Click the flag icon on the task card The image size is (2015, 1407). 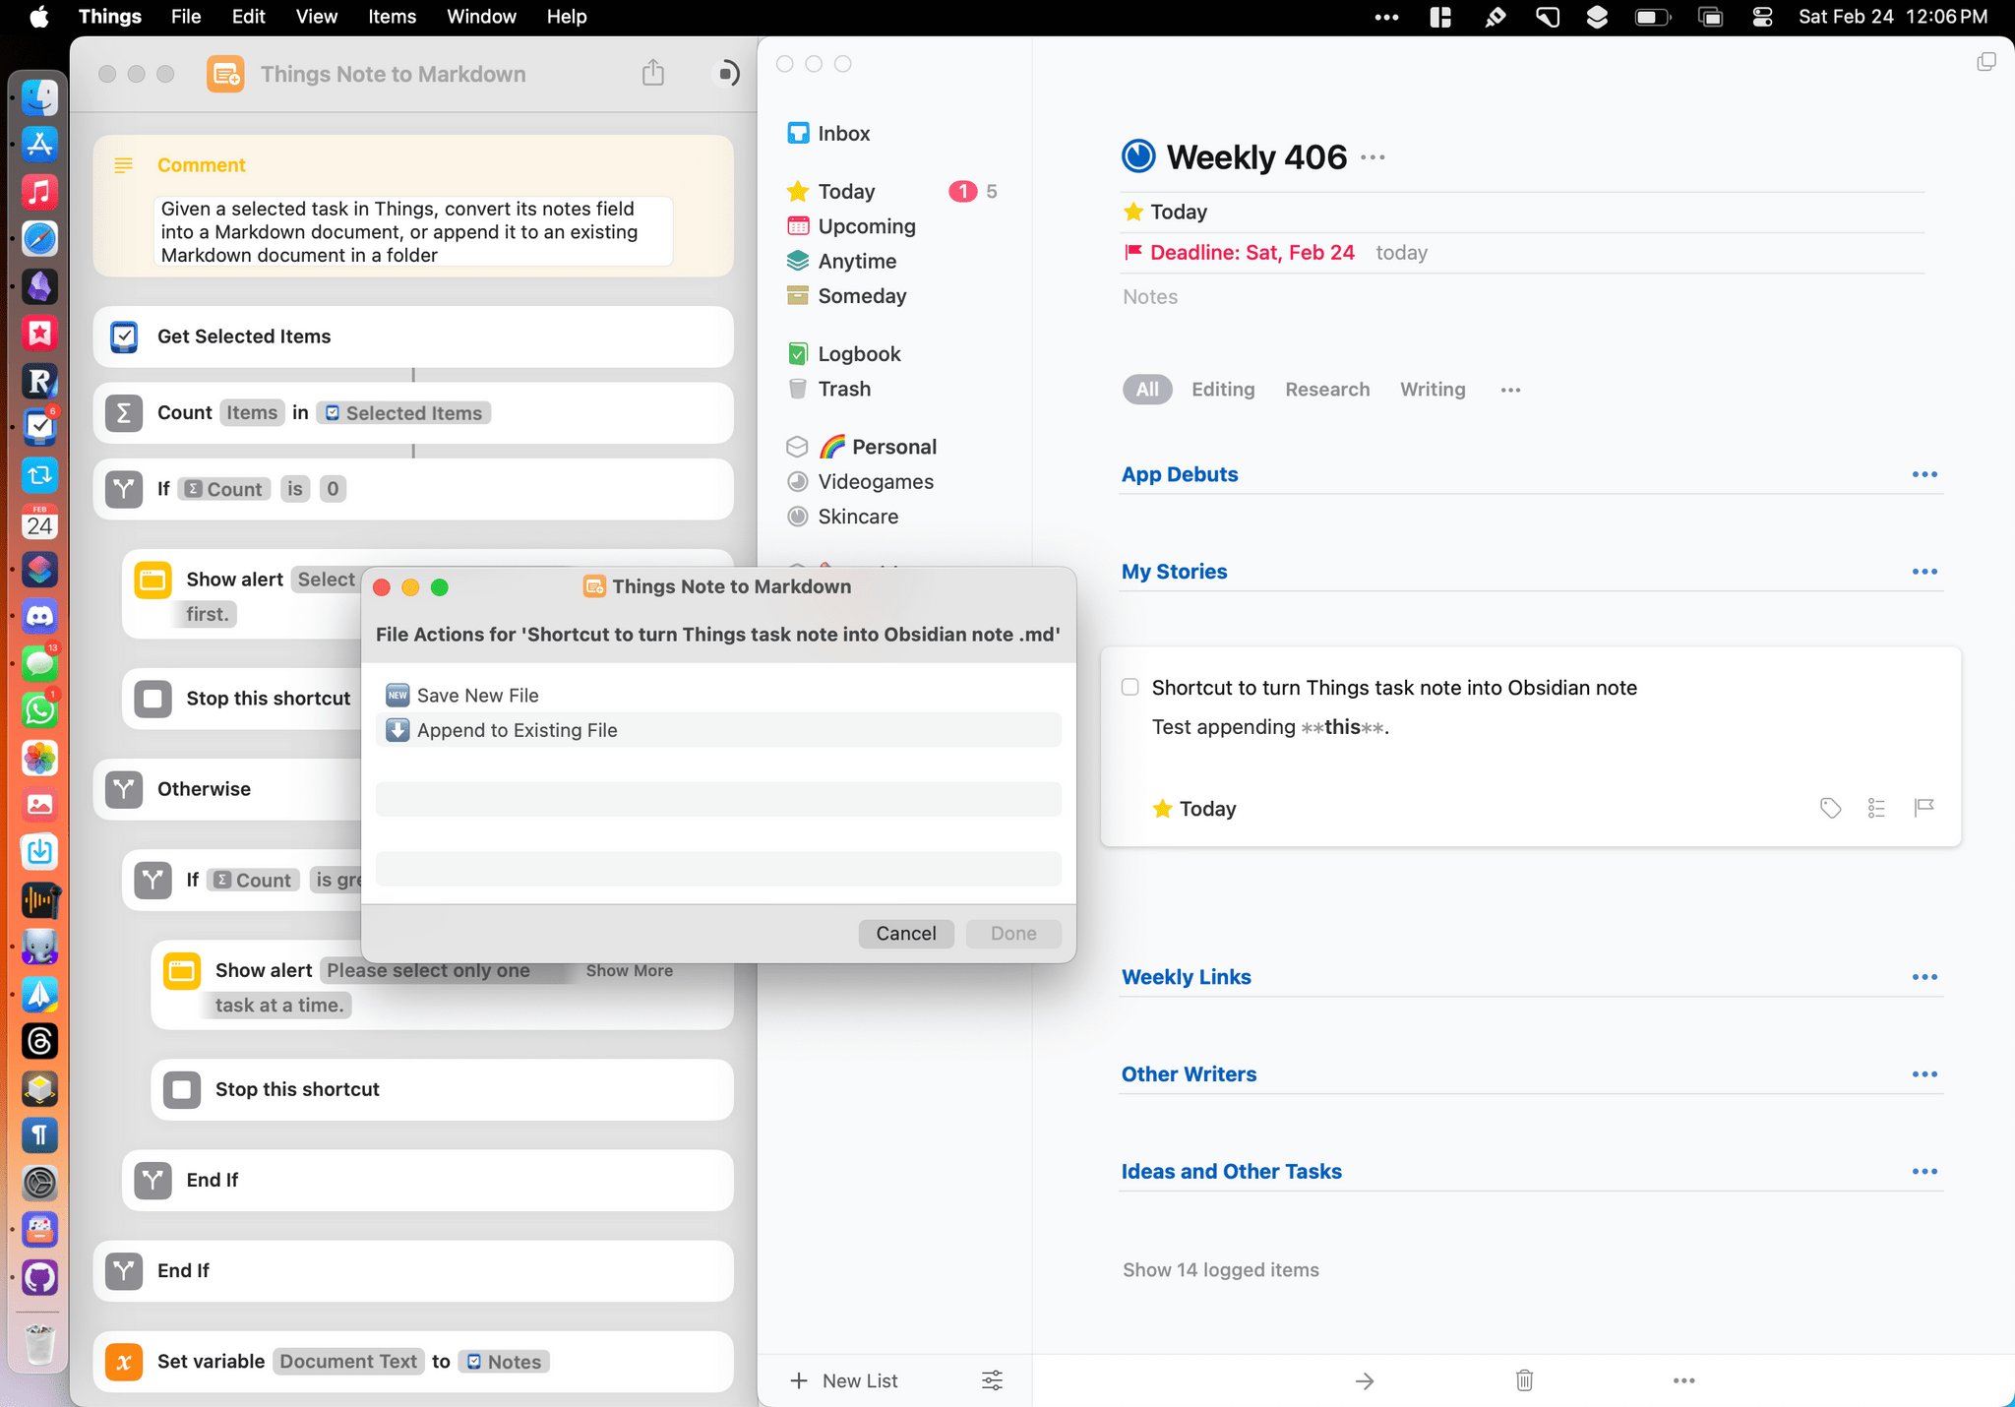click(x=1922, y=808)
